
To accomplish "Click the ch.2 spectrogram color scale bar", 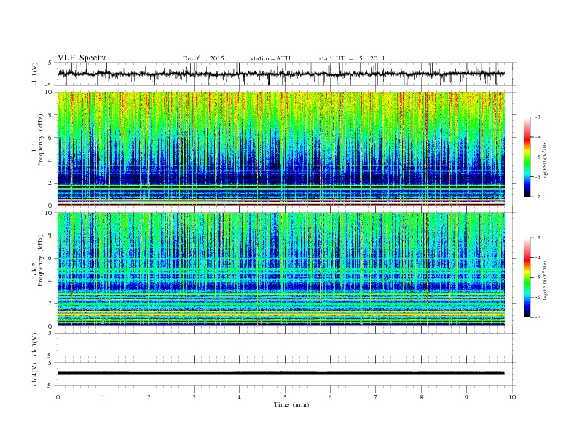I will pyautogui.click(x=527, y=277).
